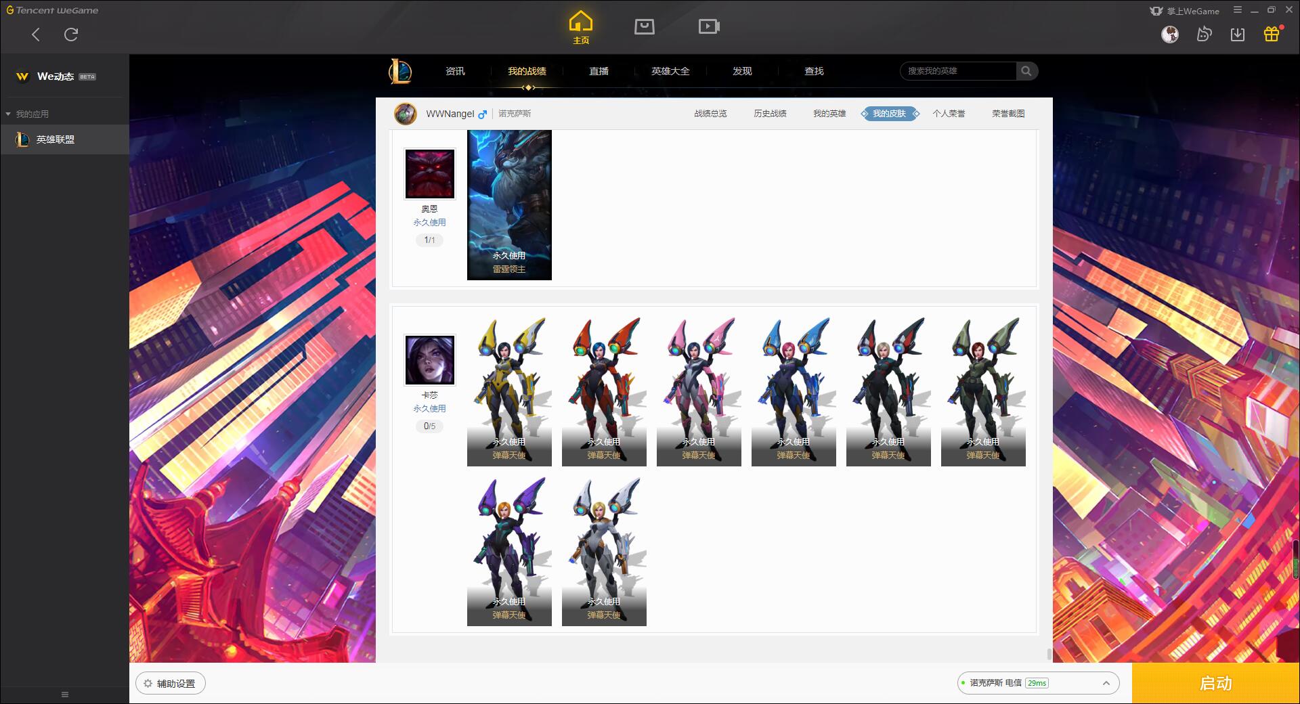Click 永久使用 under 卡莎

tap(429, 409)
